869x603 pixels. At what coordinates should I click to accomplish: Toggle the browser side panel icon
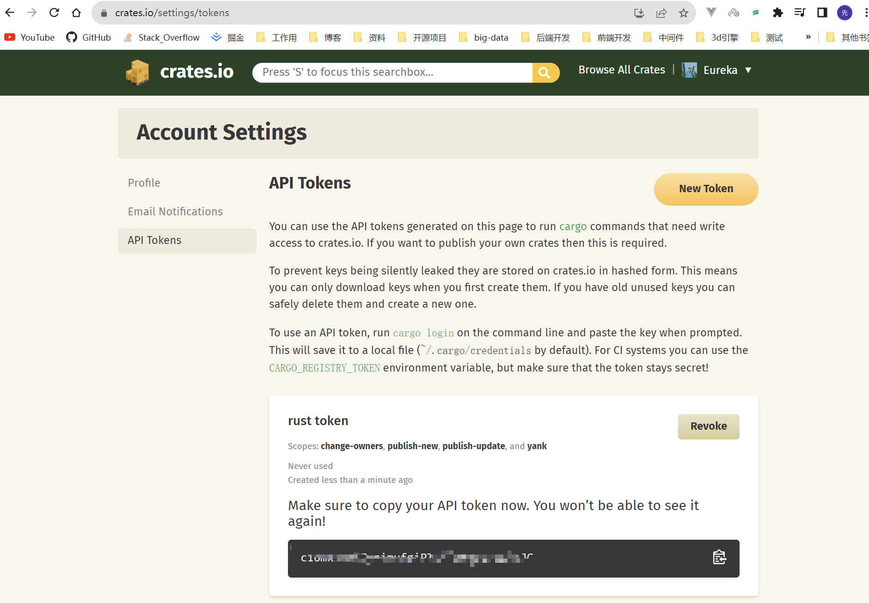pos(822,12)
